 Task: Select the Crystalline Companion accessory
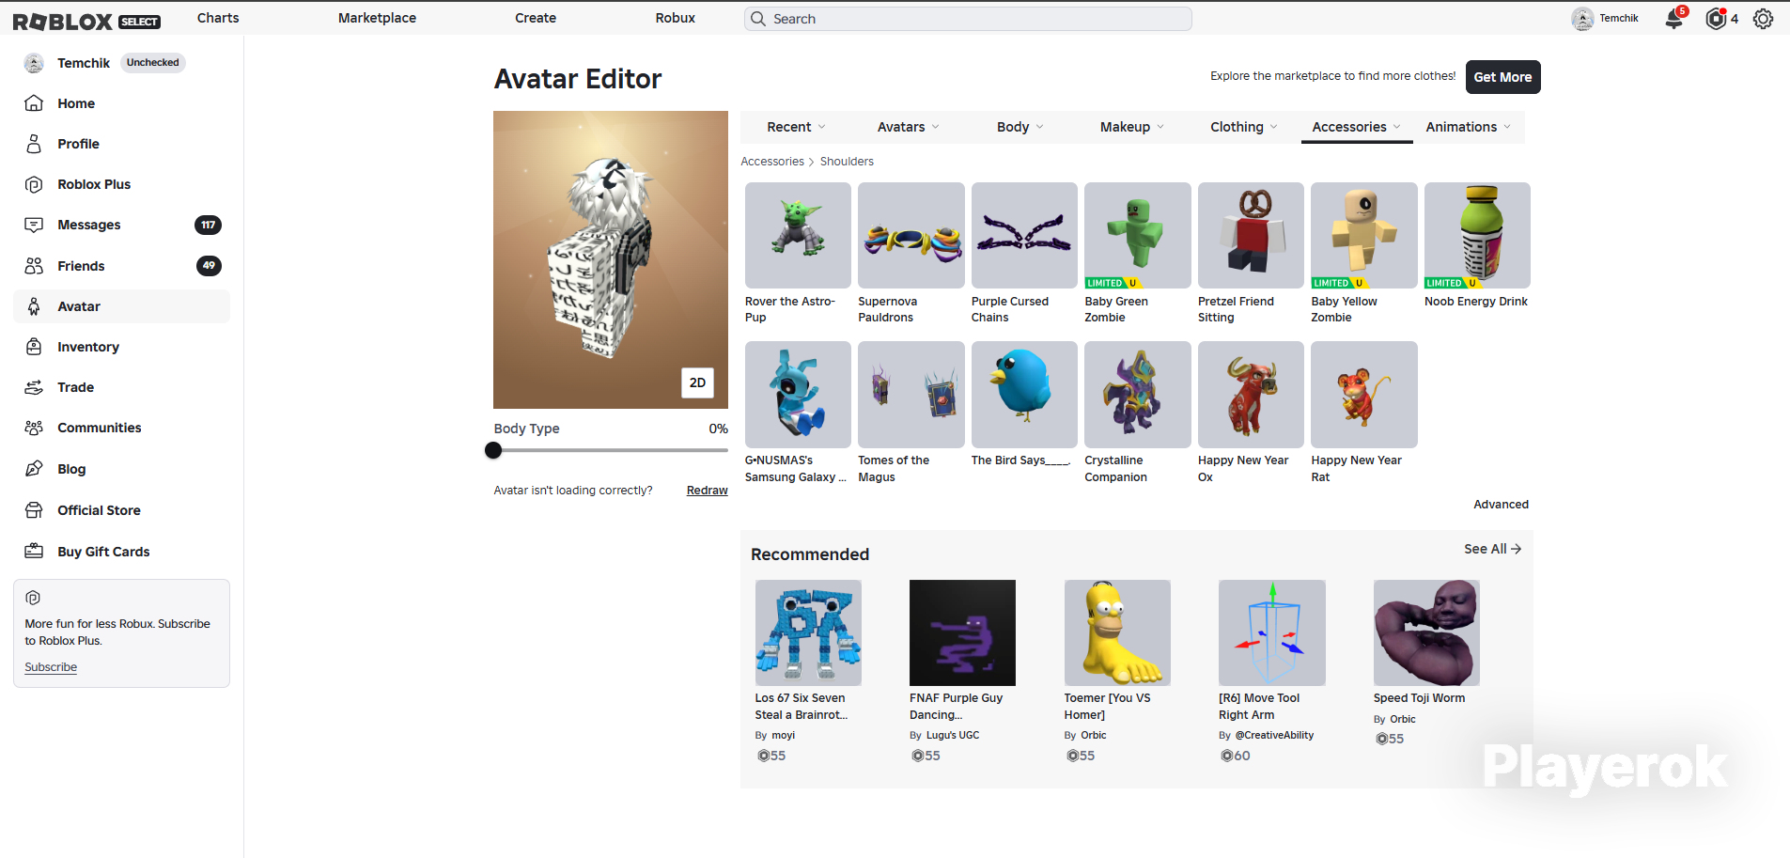point(1138,395)
